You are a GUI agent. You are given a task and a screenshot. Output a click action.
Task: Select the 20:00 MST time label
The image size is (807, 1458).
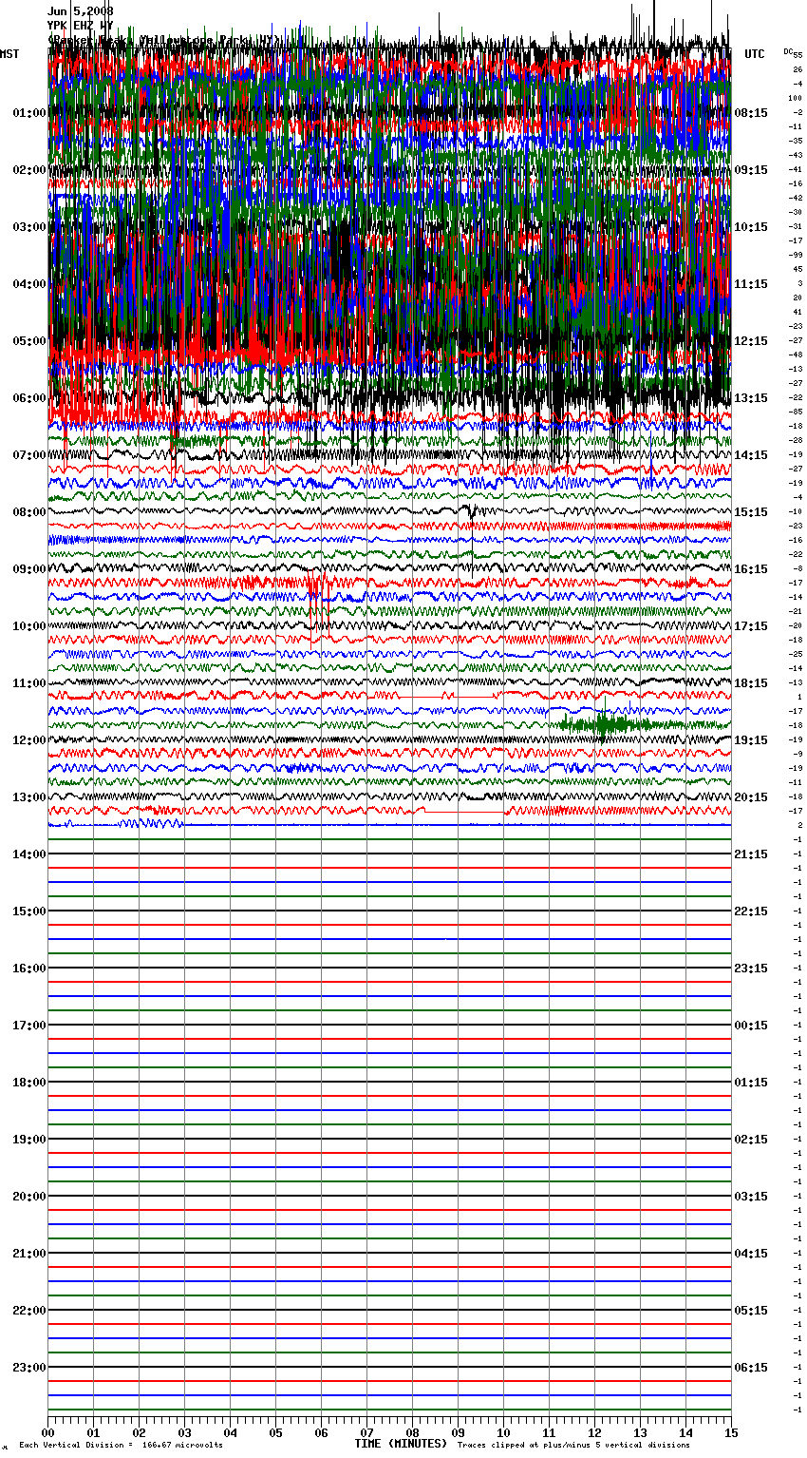[x=29, y=1197]
